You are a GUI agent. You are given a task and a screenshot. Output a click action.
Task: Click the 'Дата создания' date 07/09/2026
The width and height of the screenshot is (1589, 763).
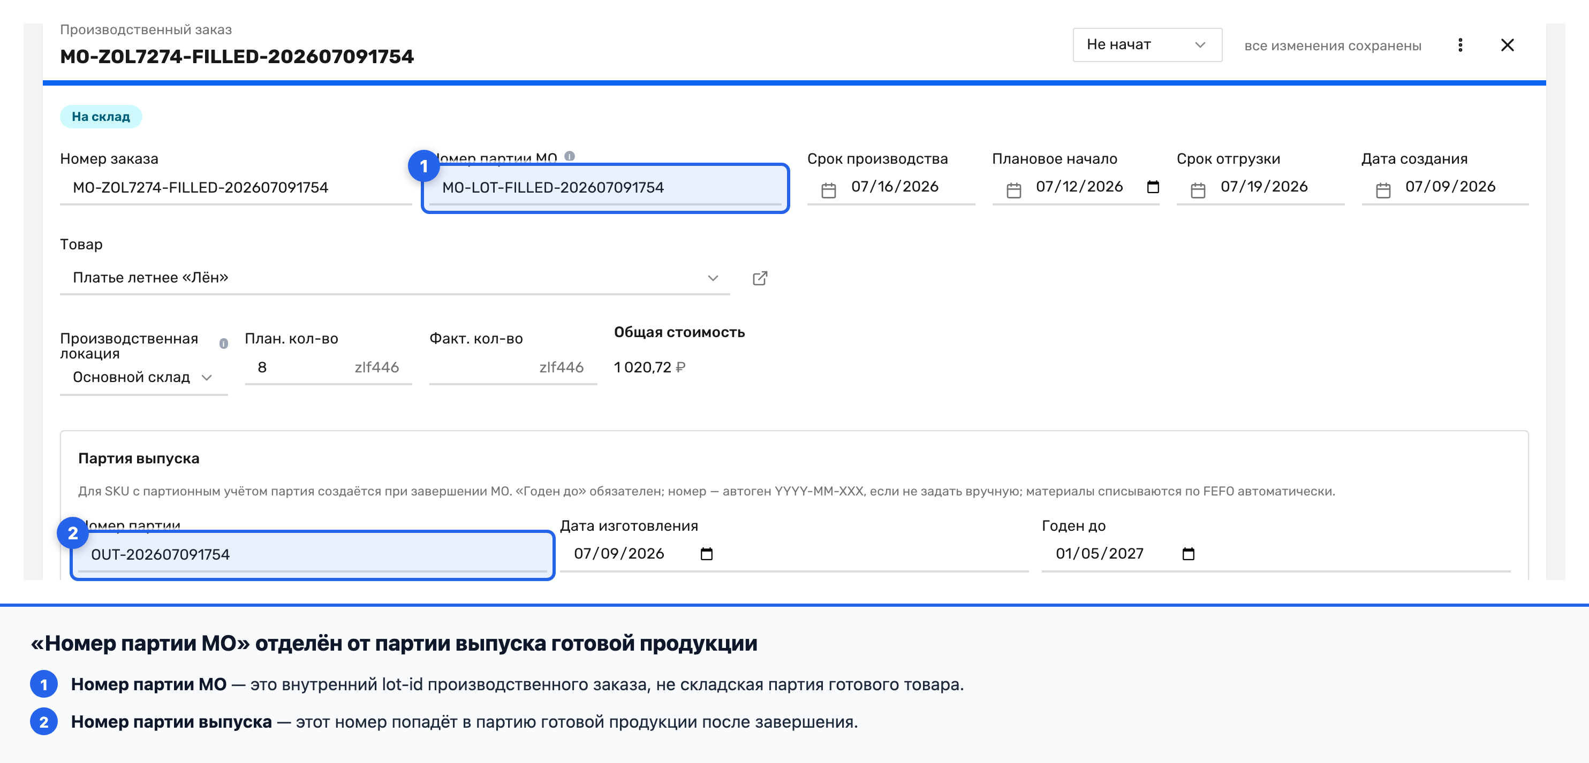1450,187
